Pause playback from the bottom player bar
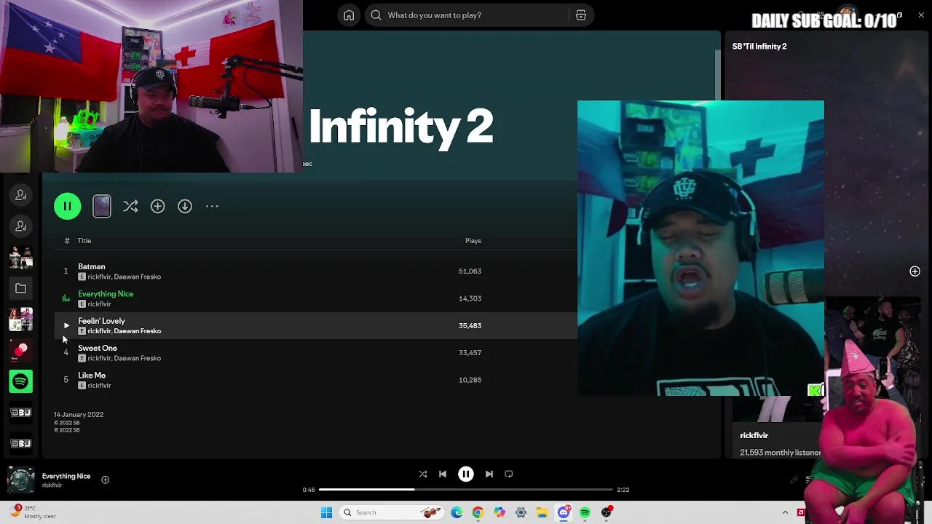The image size is (932, 524). pyautogui.click(x=466, y=475)
